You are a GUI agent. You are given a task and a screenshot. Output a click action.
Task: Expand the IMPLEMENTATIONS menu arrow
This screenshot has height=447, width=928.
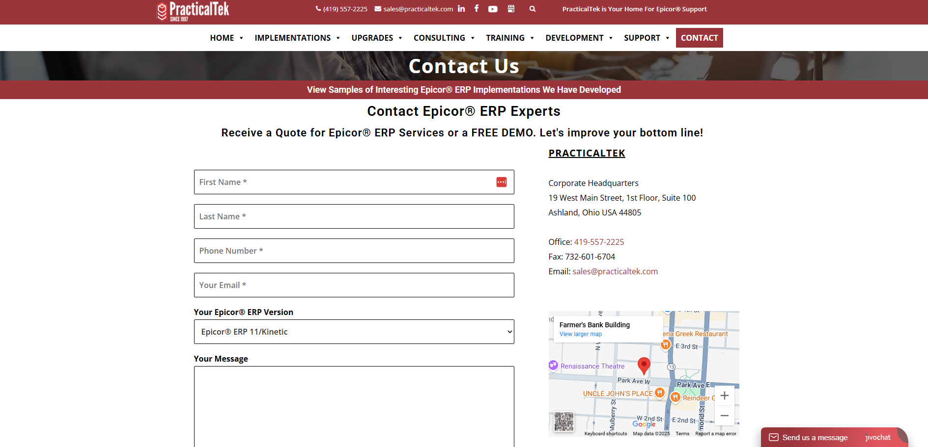(338, 38)
